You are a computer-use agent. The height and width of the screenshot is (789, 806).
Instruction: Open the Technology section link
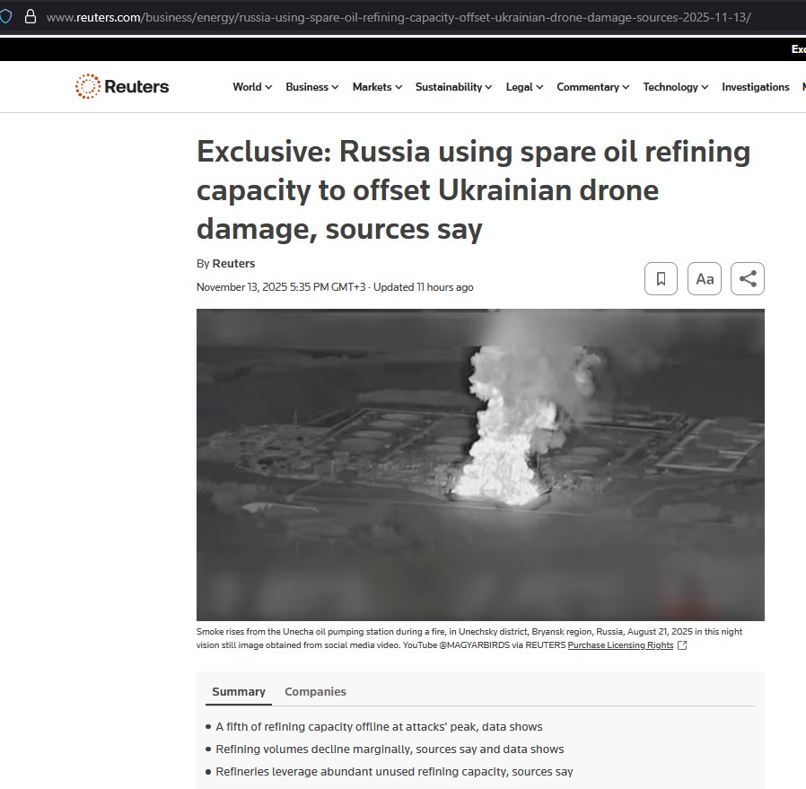tap(670, 87)
